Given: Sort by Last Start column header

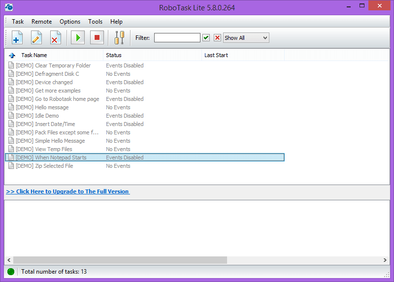Looking at the screenshot, I should (x=243, y=55).
